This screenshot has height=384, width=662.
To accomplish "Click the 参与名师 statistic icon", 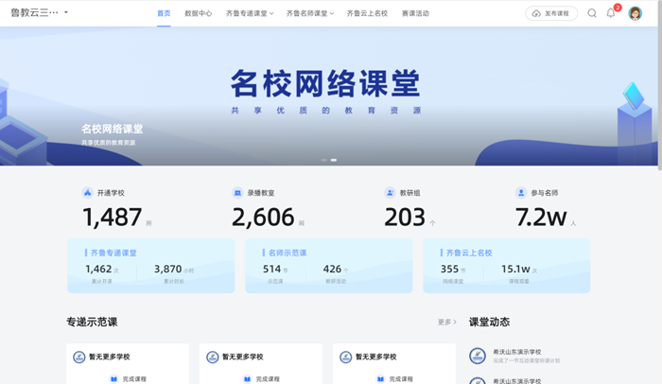I will pyautogui.click(x=521, y=193).
